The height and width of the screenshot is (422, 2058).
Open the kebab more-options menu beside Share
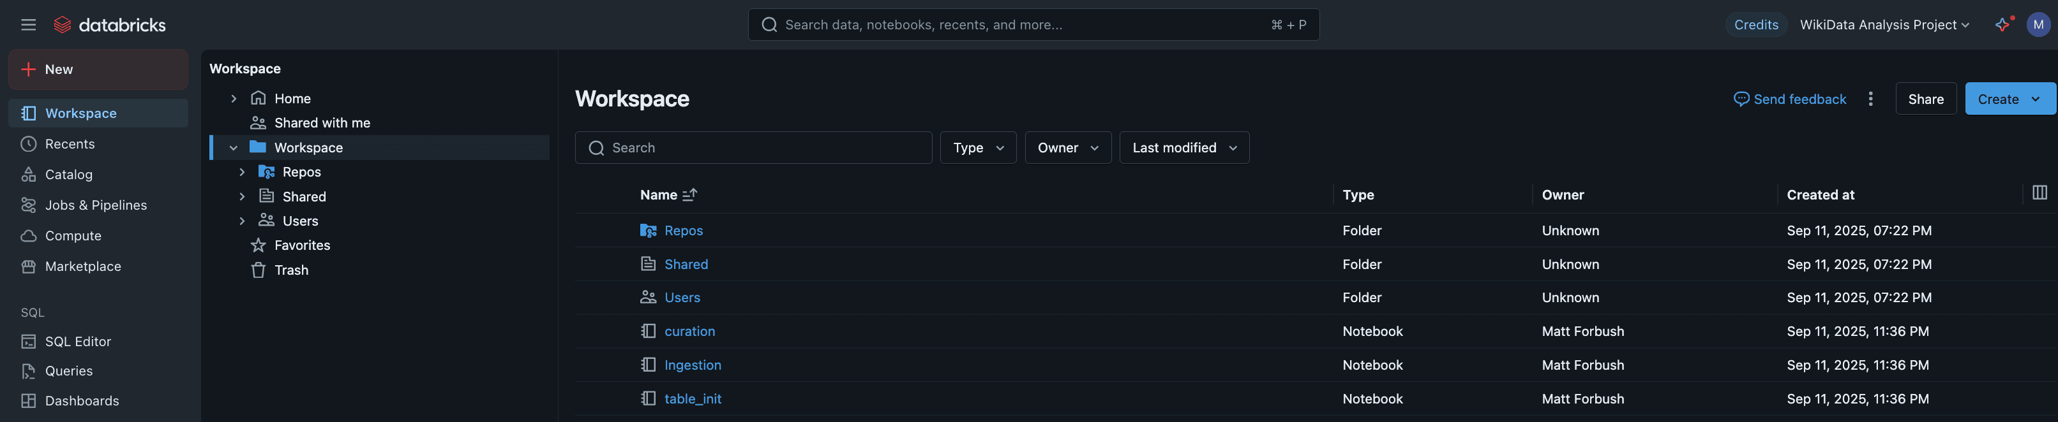click(x=1870, y=99)
